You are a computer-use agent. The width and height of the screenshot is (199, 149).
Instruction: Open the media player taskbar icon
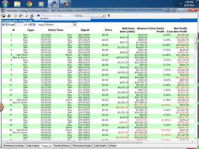pos(41,4)
